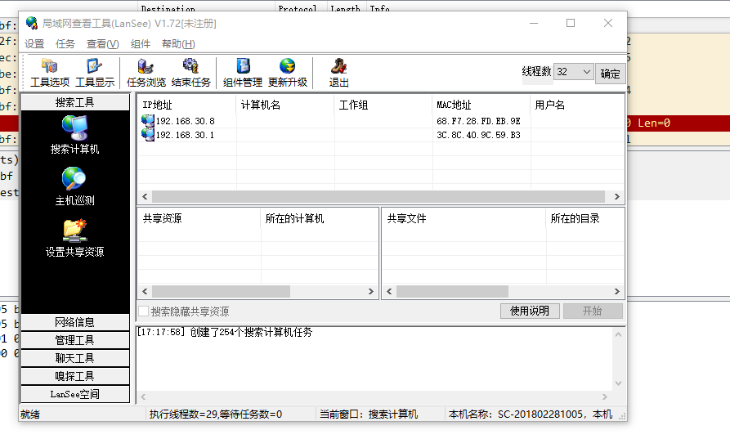Viewport: 730px width, 448px height.
Task: Click status bar 当前窗口：搜索计算机 text
Action: tap(369, 414)
